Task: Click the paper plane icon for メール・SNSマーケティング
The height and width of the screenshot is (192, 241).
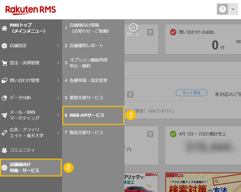Action: (x=4, y=115)
